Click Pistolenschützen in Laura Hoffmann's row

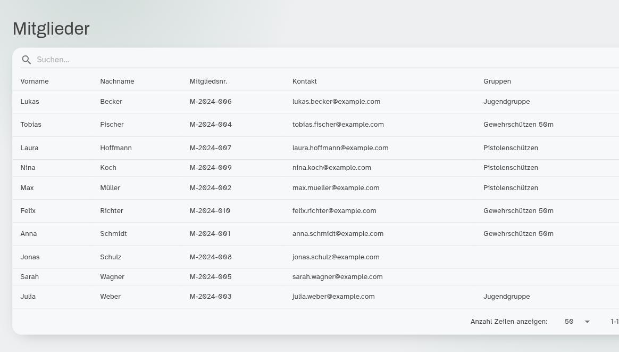pyautogui.click(x=511, y=148)
